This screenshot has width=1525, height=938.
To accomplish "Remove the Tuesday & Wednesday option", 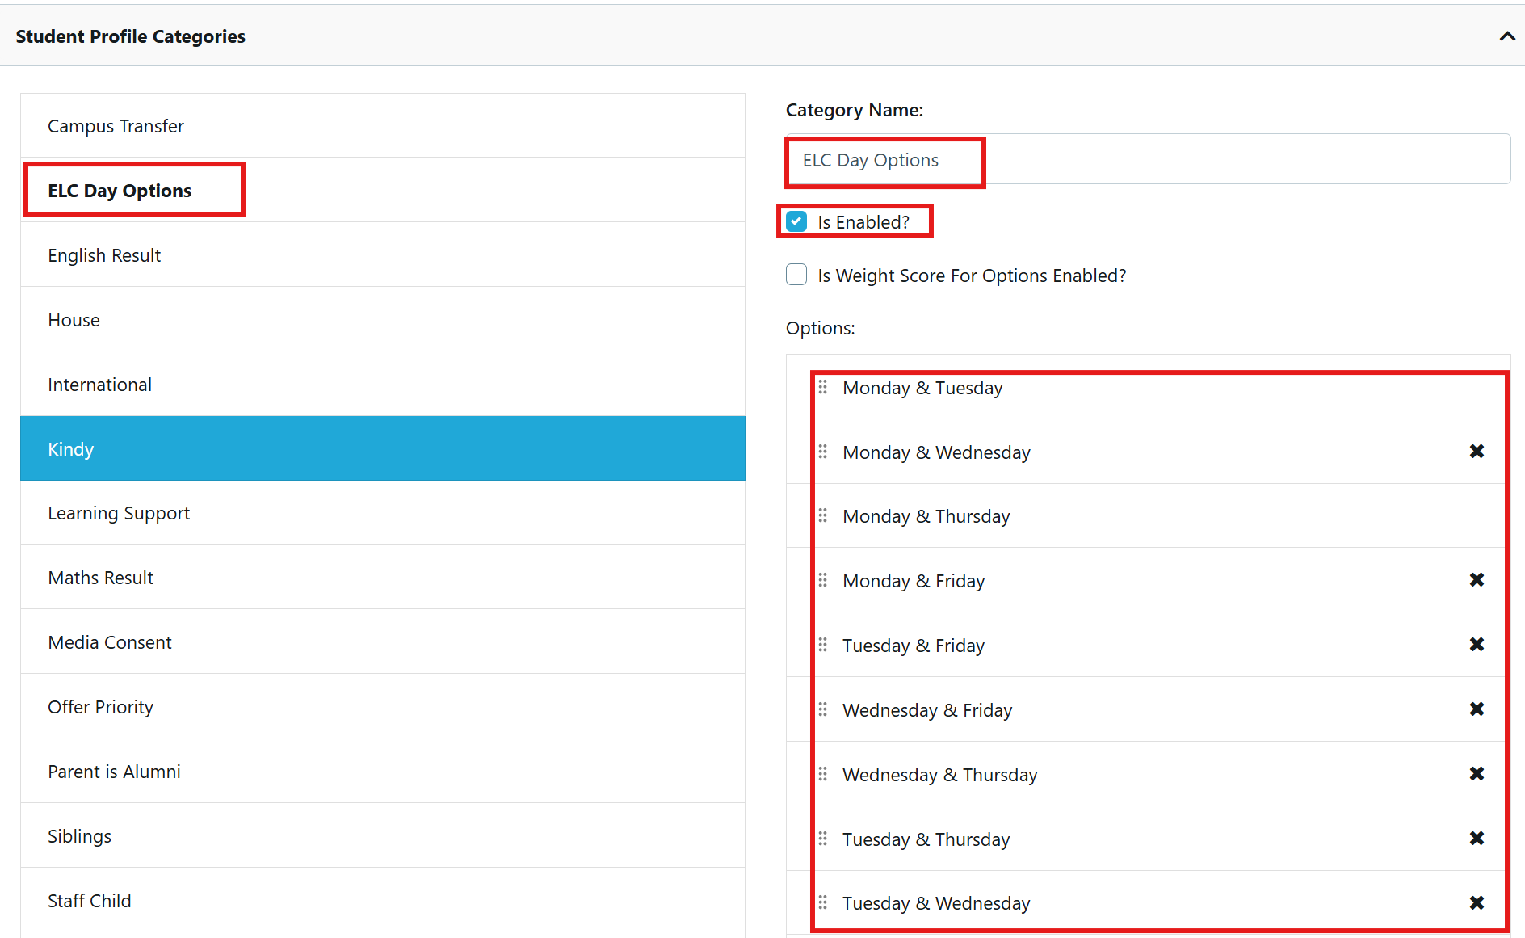I will 1477,903.
